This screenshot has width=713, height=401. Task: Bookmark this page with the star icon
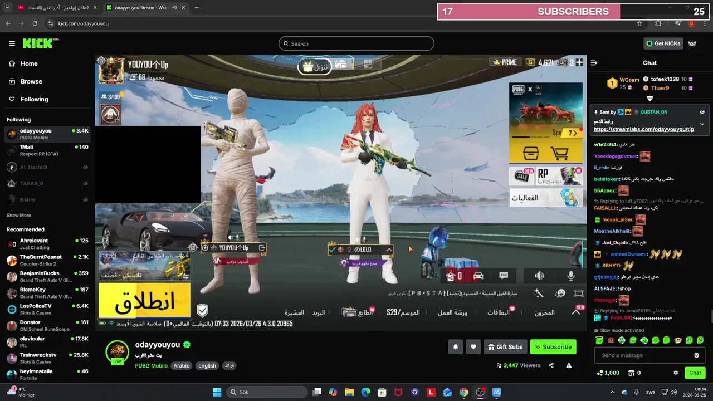pos(639,23)
